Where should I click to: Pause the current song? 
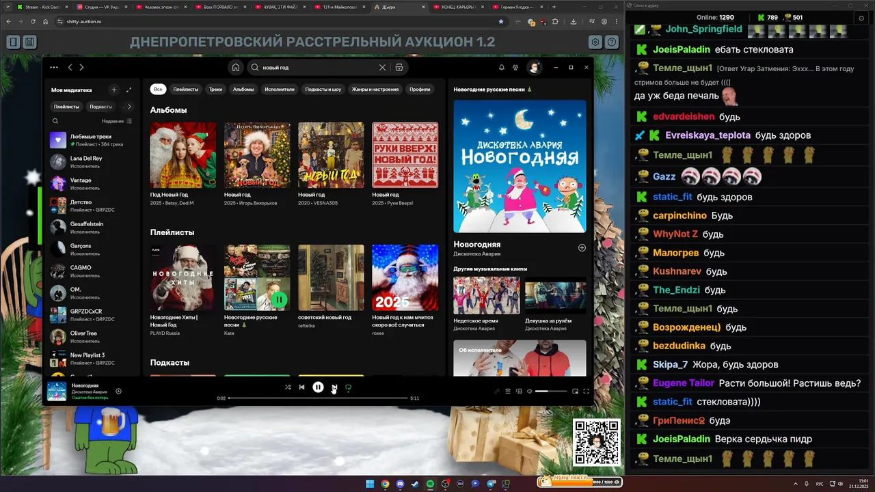[x=318, y=387]
